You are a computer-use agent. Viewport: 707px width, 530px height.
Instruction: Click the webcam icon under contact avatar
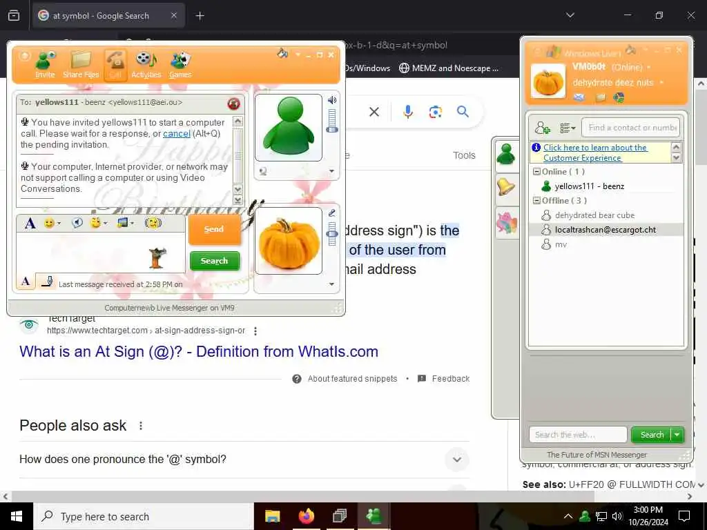point(263,171)
